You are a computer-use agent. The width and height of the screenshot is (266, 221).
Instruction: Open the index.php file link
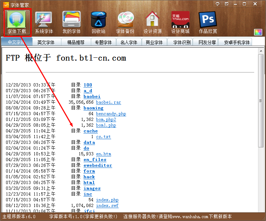107,200
